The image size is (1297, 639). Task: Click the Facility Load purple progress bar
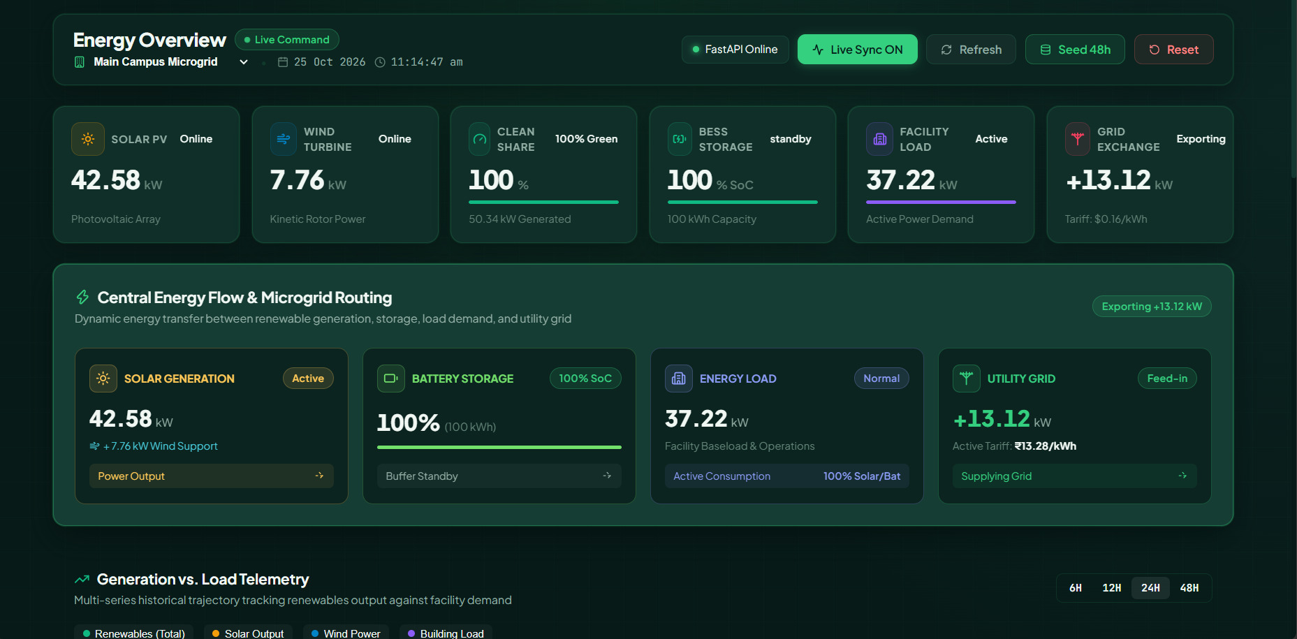point(941,202)
